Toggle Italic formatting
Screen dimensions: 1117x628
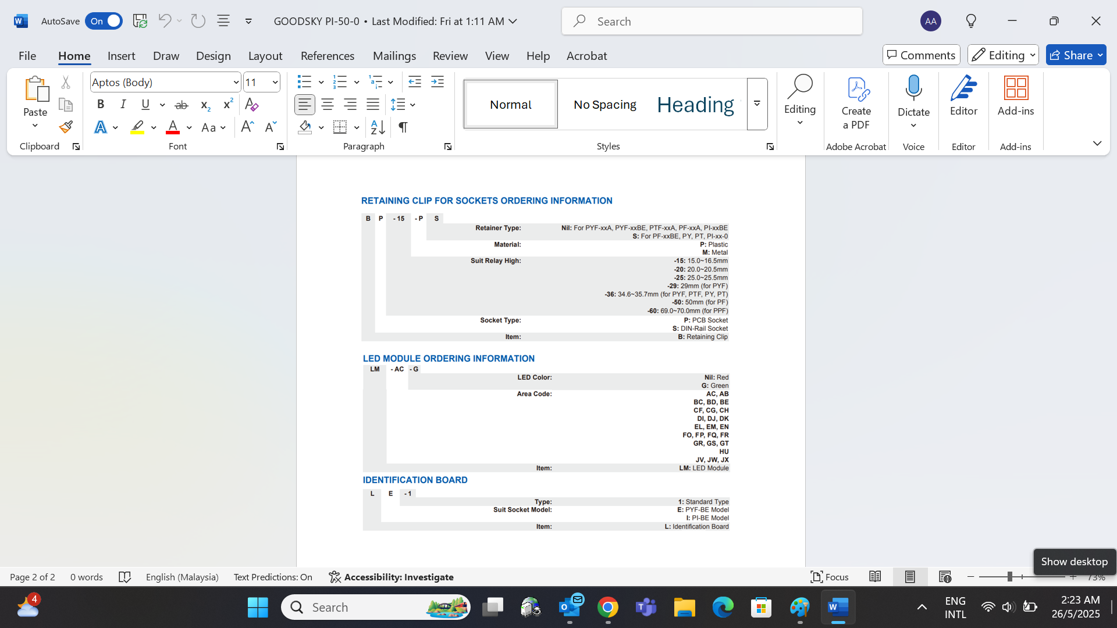tap(123, 105)
